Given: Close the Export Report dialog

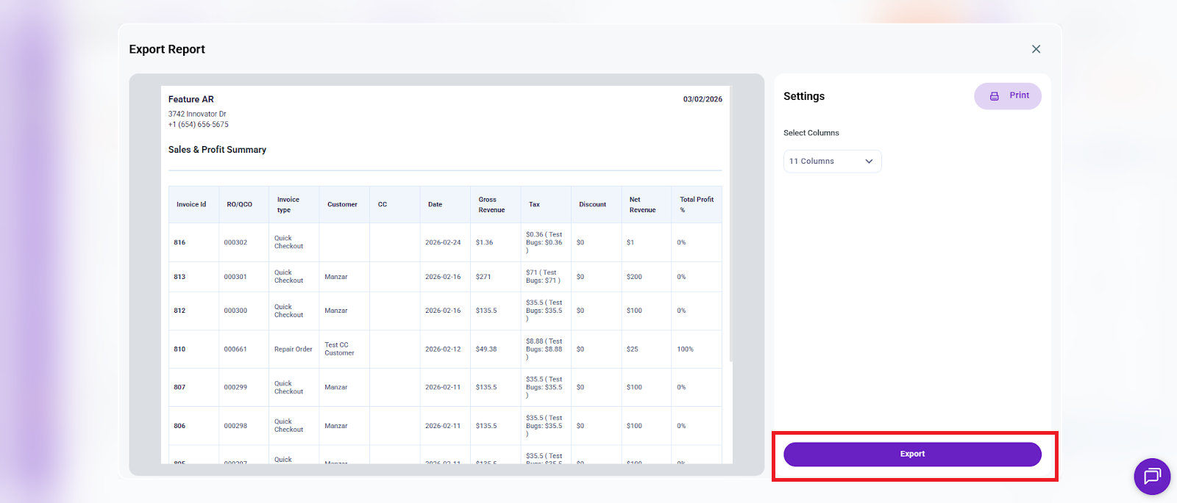Looking at the screenshot, I should 1036,49.
